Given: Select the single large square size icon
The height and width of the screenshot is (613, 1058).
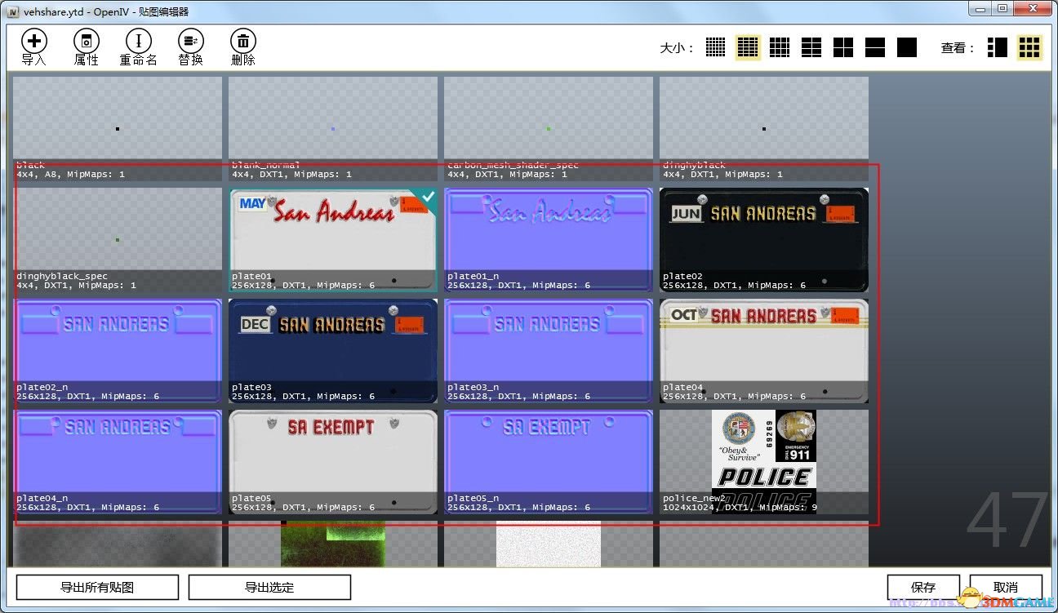Looking at the screenshot, I should (907, 47).
